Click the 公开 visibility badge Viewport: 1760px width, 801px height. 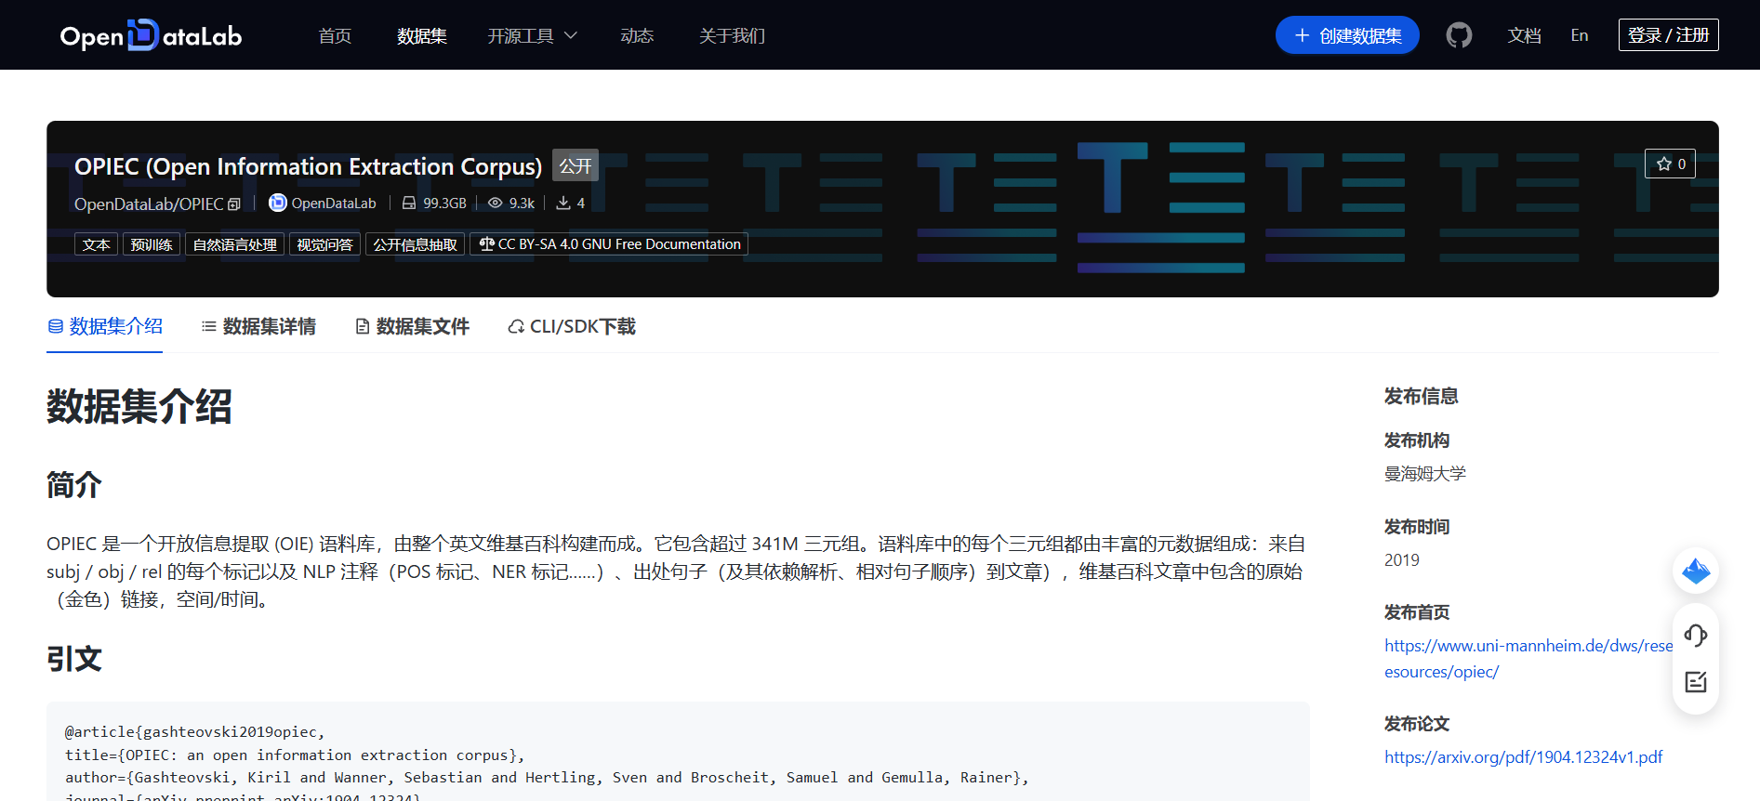[576, 165]
